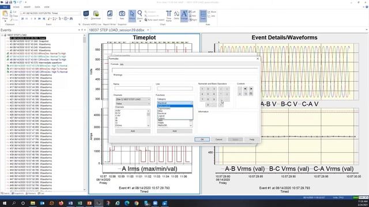Click the Print icon in quick access toolbar
The height and width of the screenshot is (207, 369).
(x=10, y=2)
